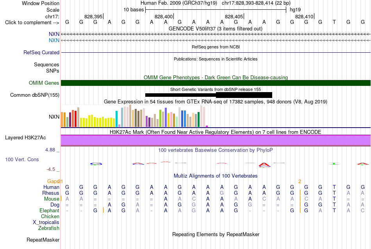Click the large red A in PhyloP track
The image size is (371, 249).
[264, 164]
